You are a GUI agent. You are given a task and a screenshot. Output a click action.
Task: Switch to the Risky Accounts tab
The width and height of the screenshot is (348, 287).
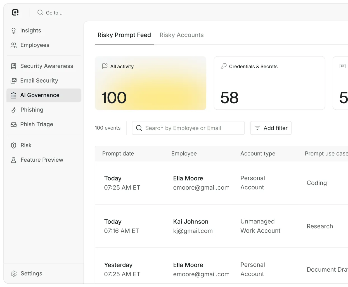pyautogui.click(x=181, y=35)
